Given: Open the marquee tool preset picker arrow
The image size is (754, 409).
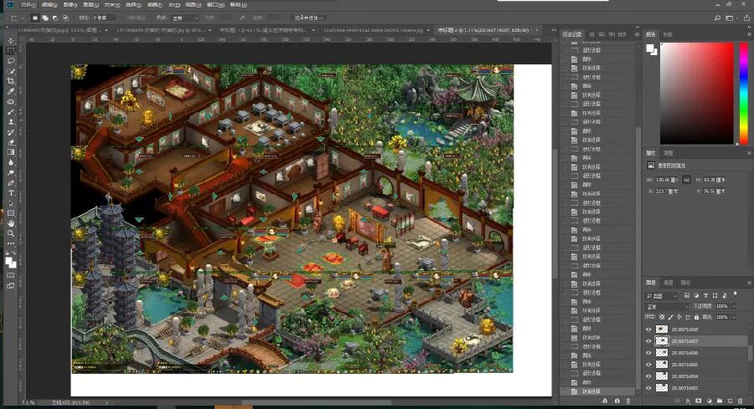Looking at the screenshot, I should coord(22,18).
